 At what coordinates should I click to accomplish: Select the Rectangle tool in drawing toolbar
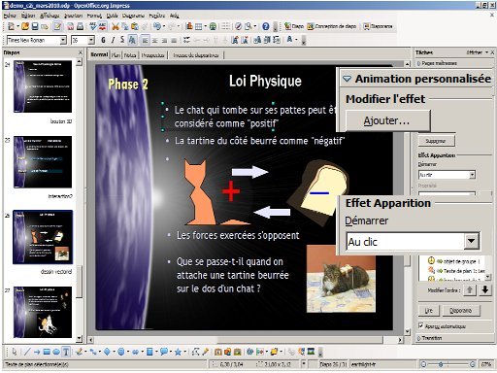pos(47,352)
